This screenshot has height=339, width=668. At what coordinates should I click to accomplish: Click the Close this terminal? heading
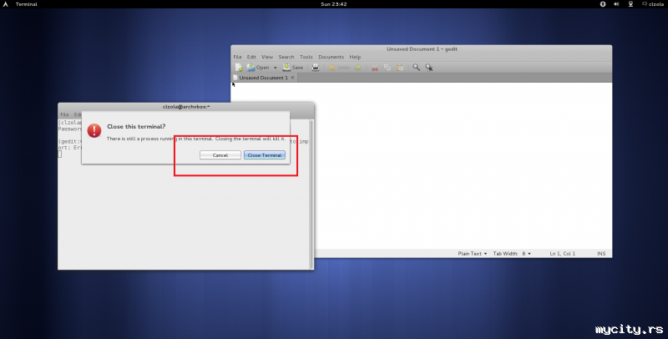pos(136,126)
